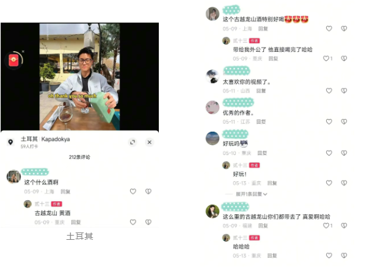Click the red envelope reward icon
Image resolution: width=372 pixels, height=274 pixels.
click(13, 60)
